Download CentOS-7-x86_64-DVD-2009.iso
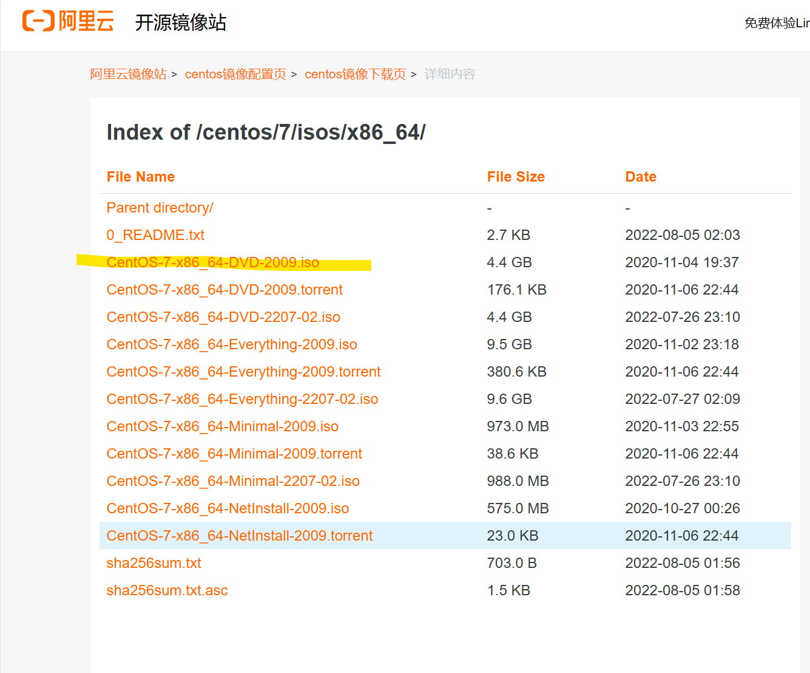 tap(213, 262)
